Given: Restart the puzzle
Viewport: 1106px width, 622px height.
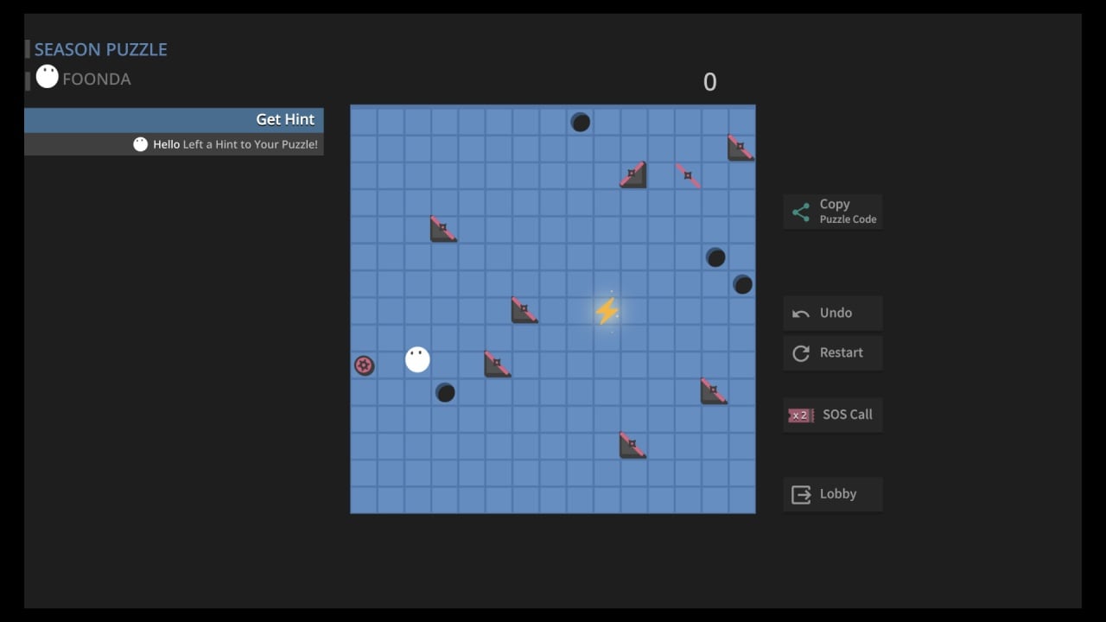Looking at the screenshot, I should [x=833, y=352].
